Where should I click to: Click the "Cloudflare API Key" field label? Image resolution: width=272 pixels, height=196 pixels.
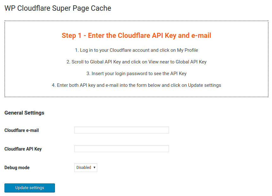[x=23, y=149]
